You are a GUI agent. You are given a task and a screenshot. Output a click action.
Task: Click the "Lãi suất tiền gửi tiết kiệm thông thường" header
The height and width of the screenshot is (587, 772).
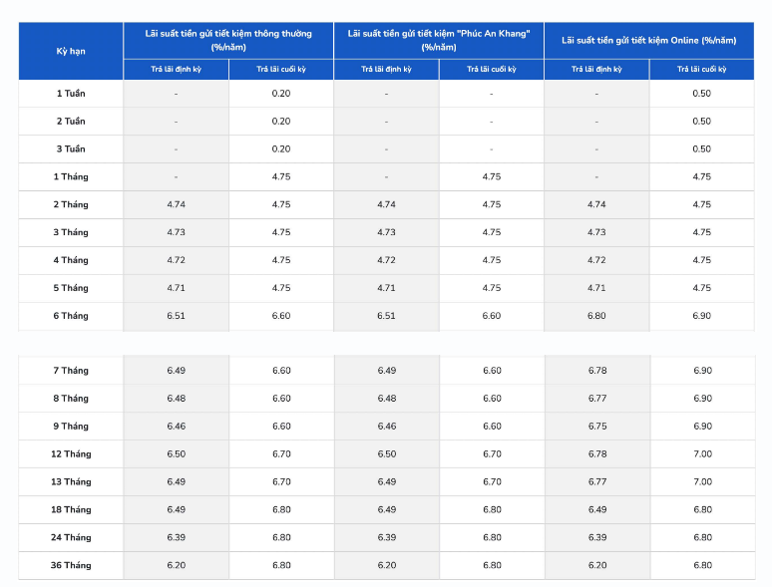click(228, 40)
